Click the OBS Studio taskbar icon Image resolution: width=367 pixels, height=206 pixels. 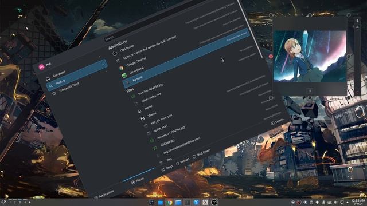point(214,202)
